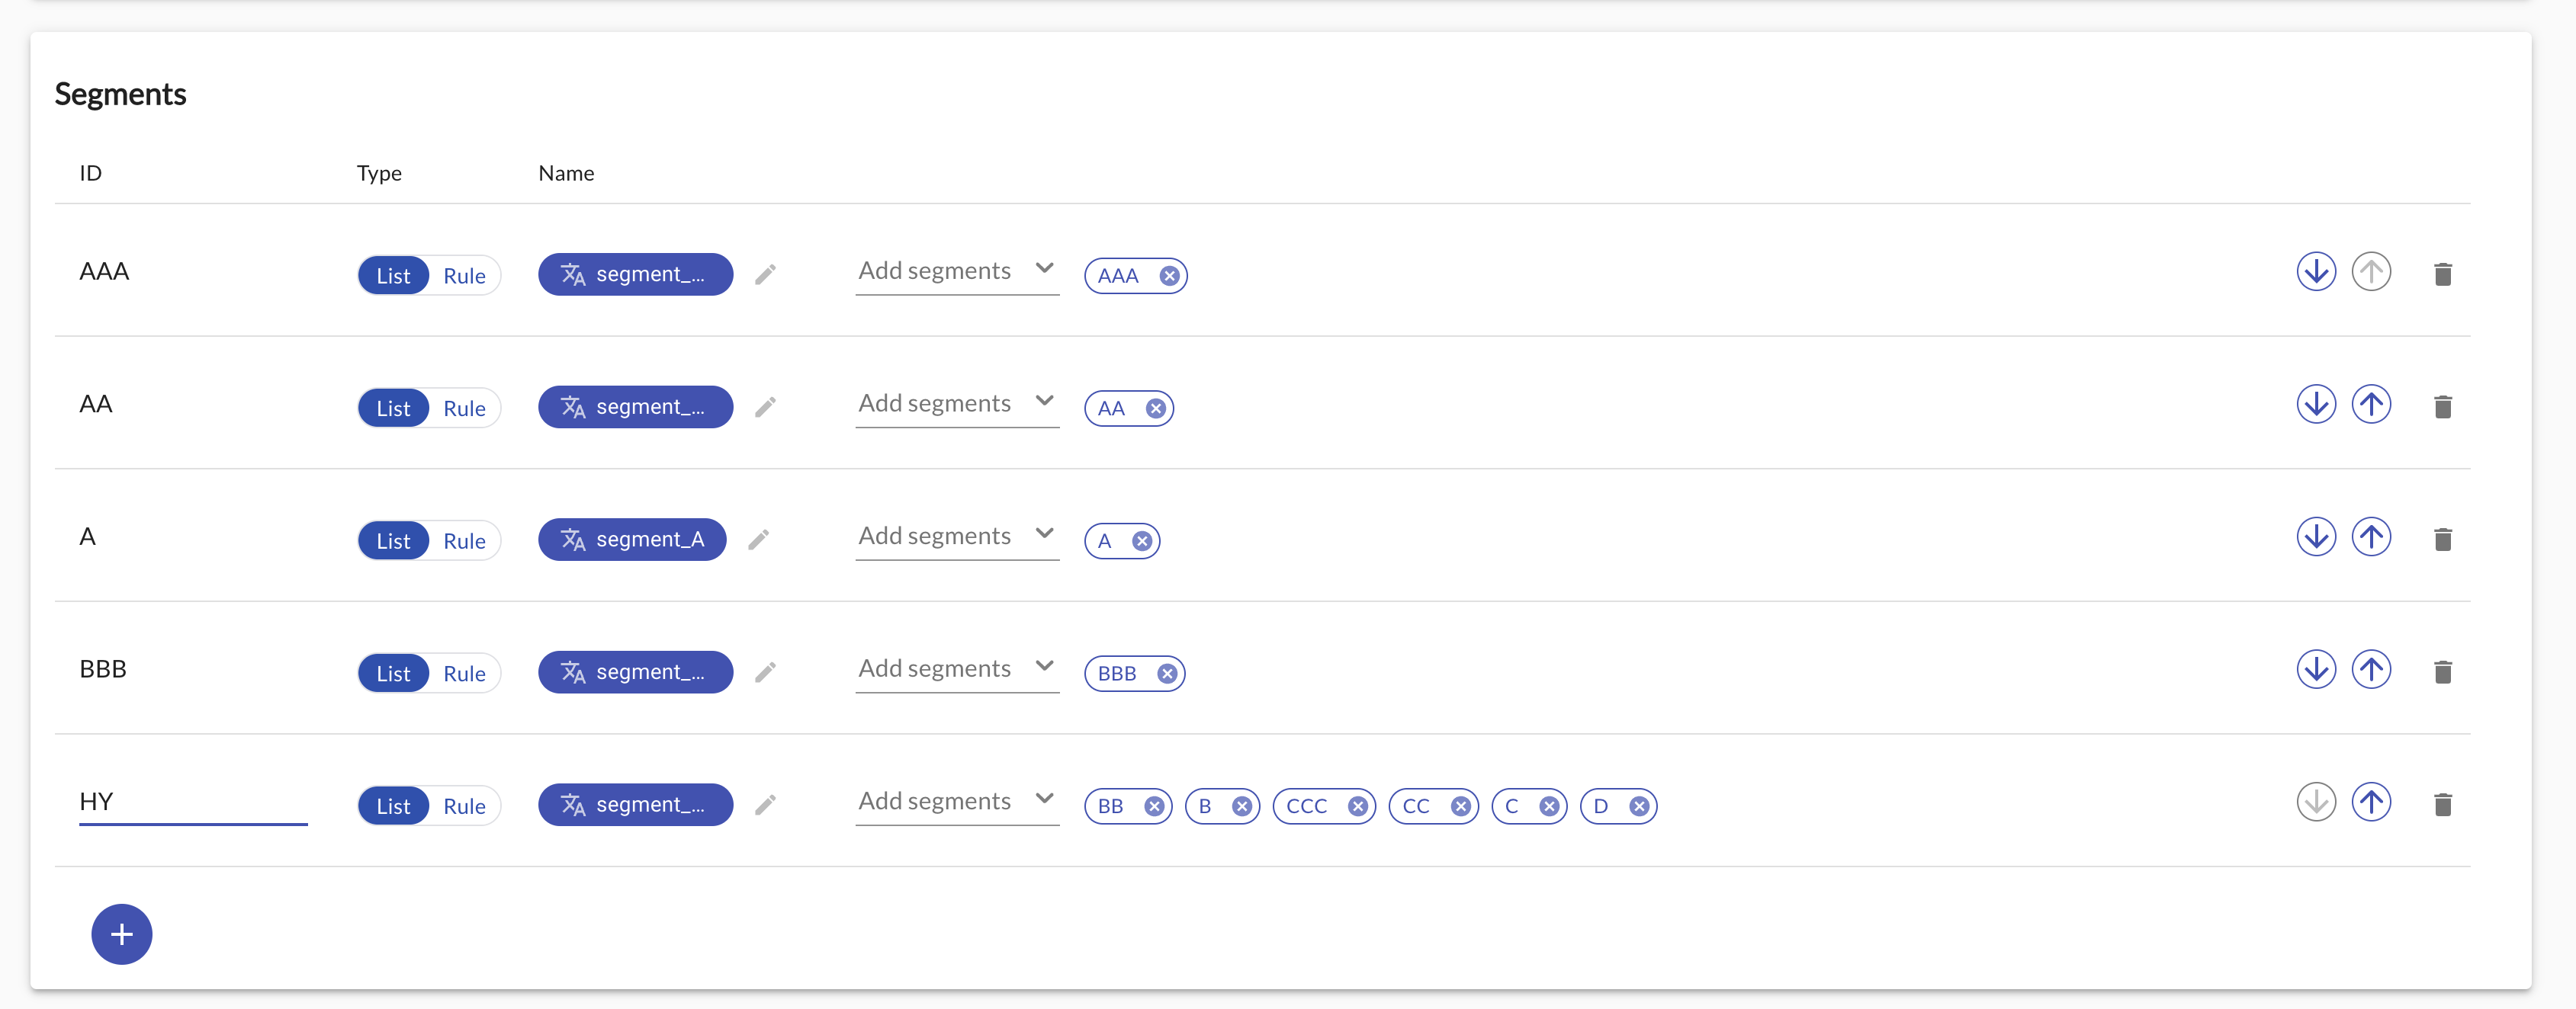Click the segment_A translation name chip
The image size is (2576, 1009).
click(632, 540)
